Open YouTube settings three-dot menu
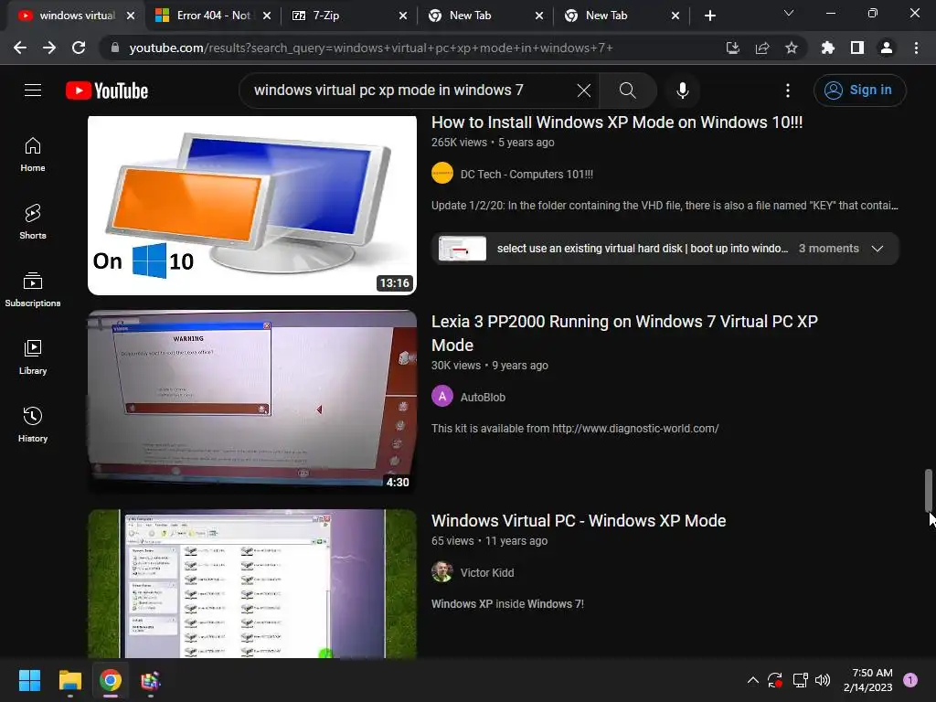936x702 pixels. tap(788, 90)
